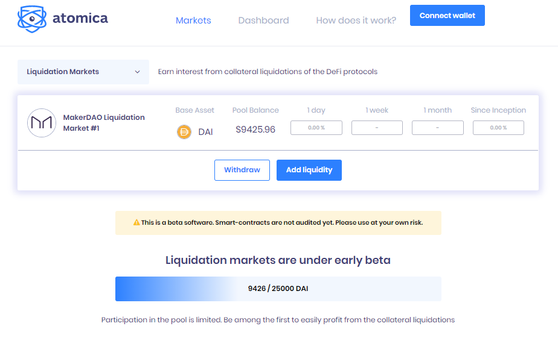This screenshot has height=338, width=558.
Task: Go to the Dashboard tab
Action: tap(263, 20)
